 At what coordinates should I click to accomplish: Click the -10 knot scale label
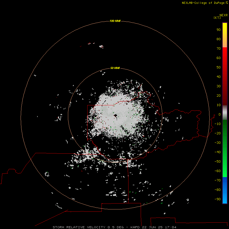(218, 124)
